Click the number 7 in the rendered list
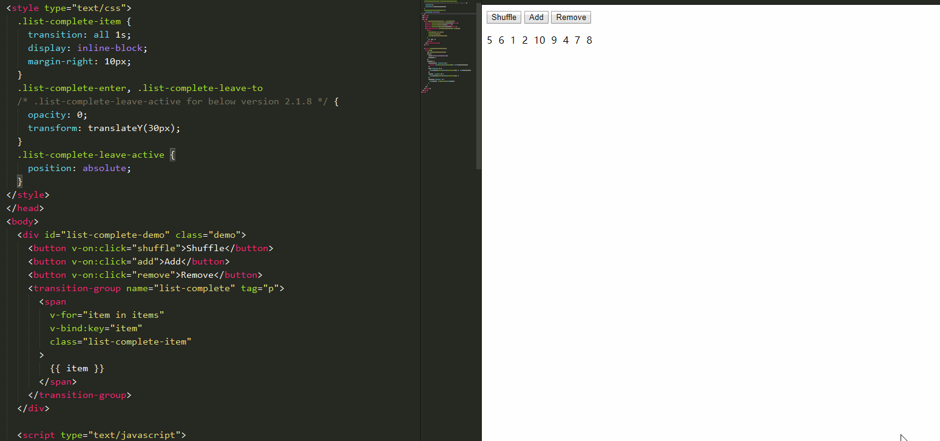The width and height of the screenshot is (940, 441). click(x=578, y=41)
